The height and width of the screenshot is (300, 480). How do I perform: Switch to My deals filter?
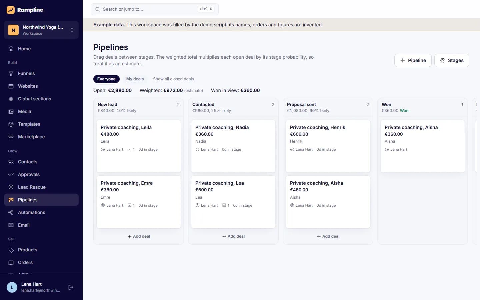click(x=135, y=79)
